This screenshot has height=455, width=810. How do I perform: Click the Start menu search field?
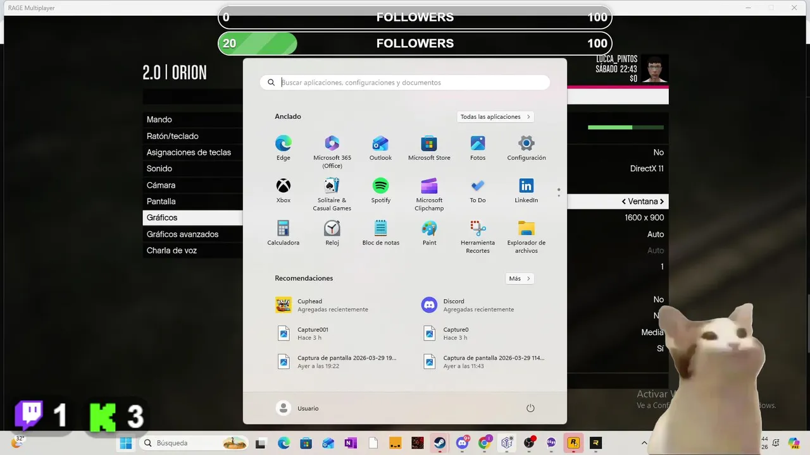coord(405,83)
